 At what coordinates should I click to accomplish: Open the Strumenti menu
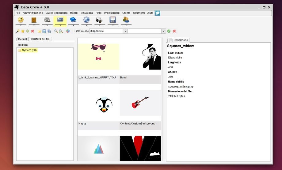click(x=139, y=13)
